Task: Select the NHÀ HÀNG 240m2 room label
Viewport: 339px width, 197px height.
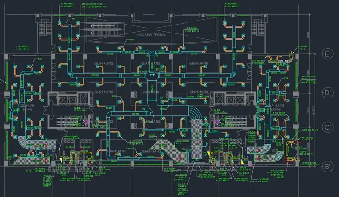Action: click(275, 107)
